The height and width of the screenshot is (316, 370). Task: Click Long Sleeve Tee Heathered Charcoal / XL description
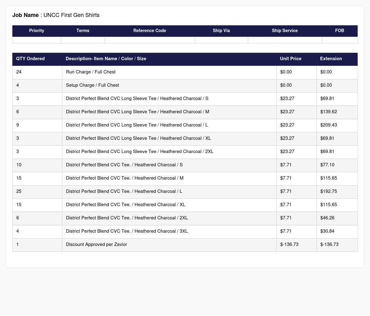pos(138,138)
